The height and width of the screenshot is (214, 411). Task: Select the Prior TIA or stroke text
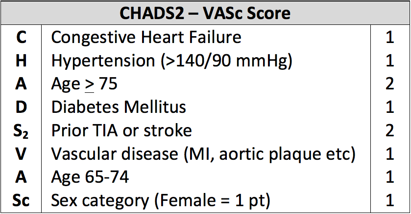click(x=121, y=130)
